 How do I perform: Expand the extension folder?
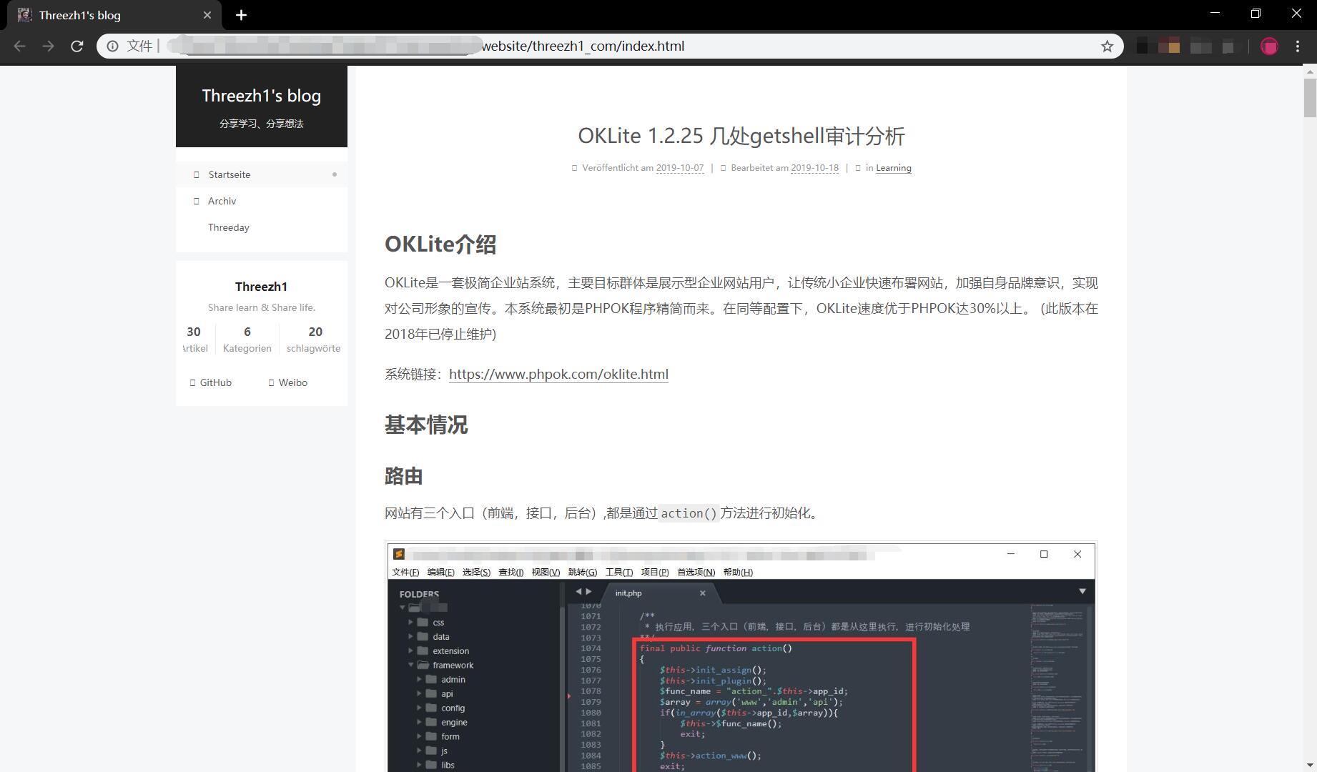tap(411, 651)
